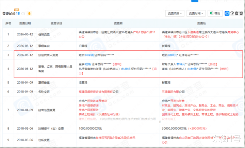Click the 导出 export button

(x=215, y=14)
